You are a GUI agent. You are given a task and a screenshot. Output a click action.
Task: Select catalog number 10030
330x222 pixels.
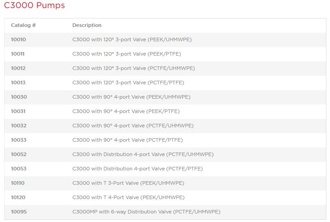pyautogui.click(x=19, y=97)
